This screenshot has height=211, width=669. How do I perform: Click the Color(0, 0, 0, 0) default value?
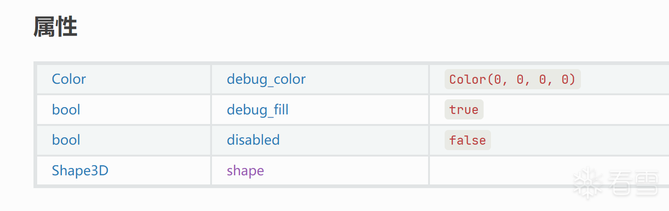point(512,80)
